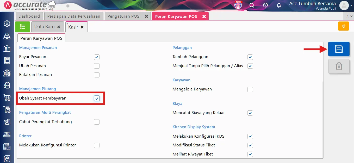Open the search magnifier in the top bar
This screenshot has width=354, height=163.
[252, 5]
